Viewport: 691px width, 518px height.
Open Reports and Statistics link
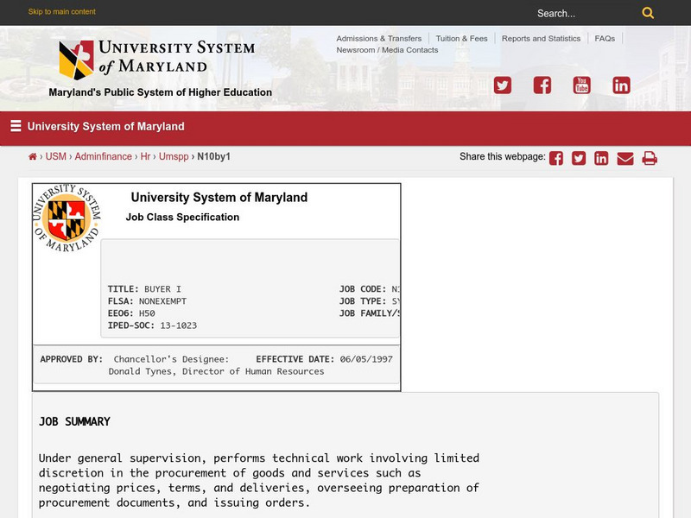(541, 39)
